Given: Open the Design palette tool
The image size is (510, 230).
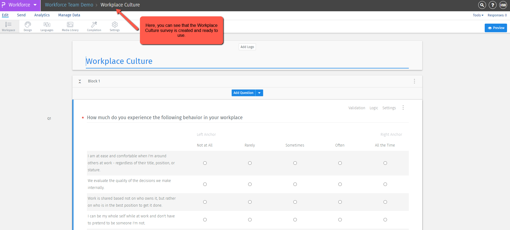Looking at the screenshot, I should click(28, 26).
